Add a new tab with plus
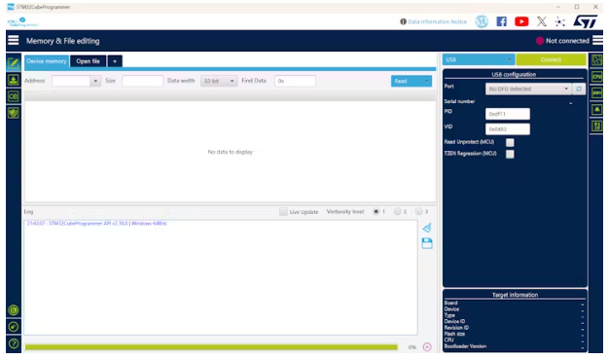This screenshot has width=608, height=359. click(x=115, y=61)
